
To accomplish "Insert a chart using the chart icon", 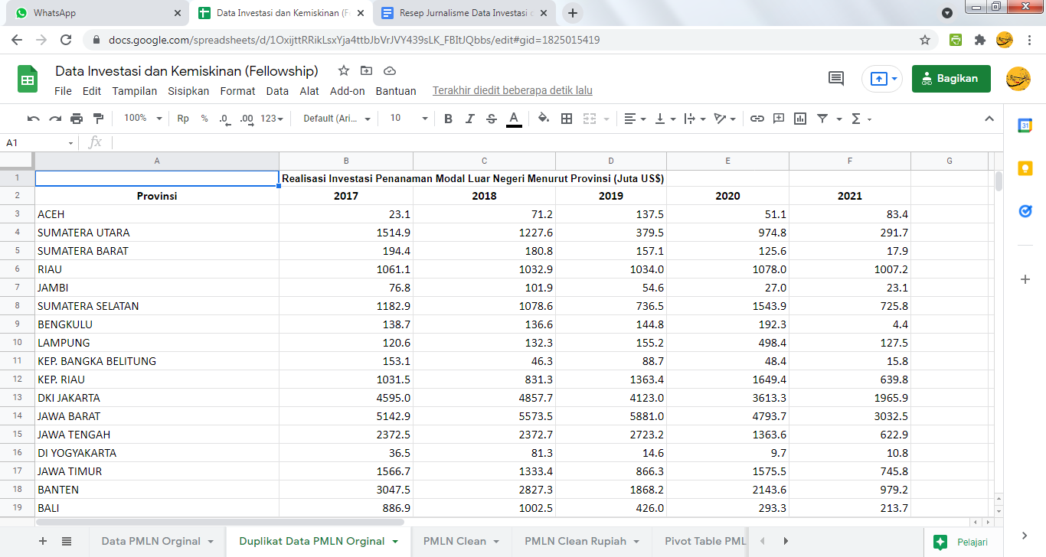I will (800, 119).
